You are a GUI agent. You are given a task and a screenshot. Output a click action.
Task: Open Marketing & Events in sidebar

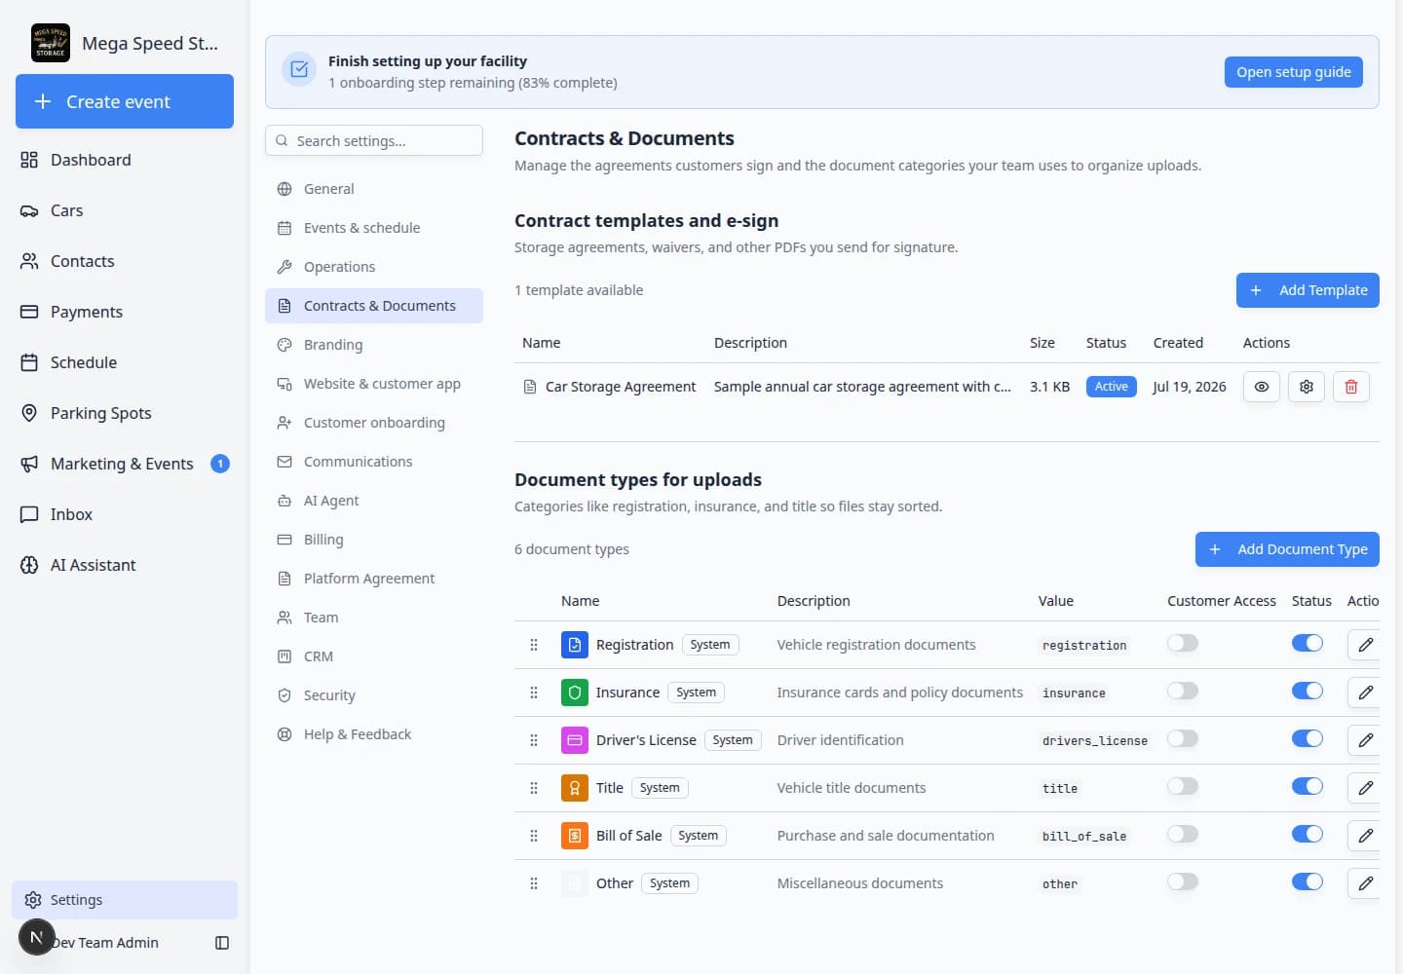(x=125, y=464)
